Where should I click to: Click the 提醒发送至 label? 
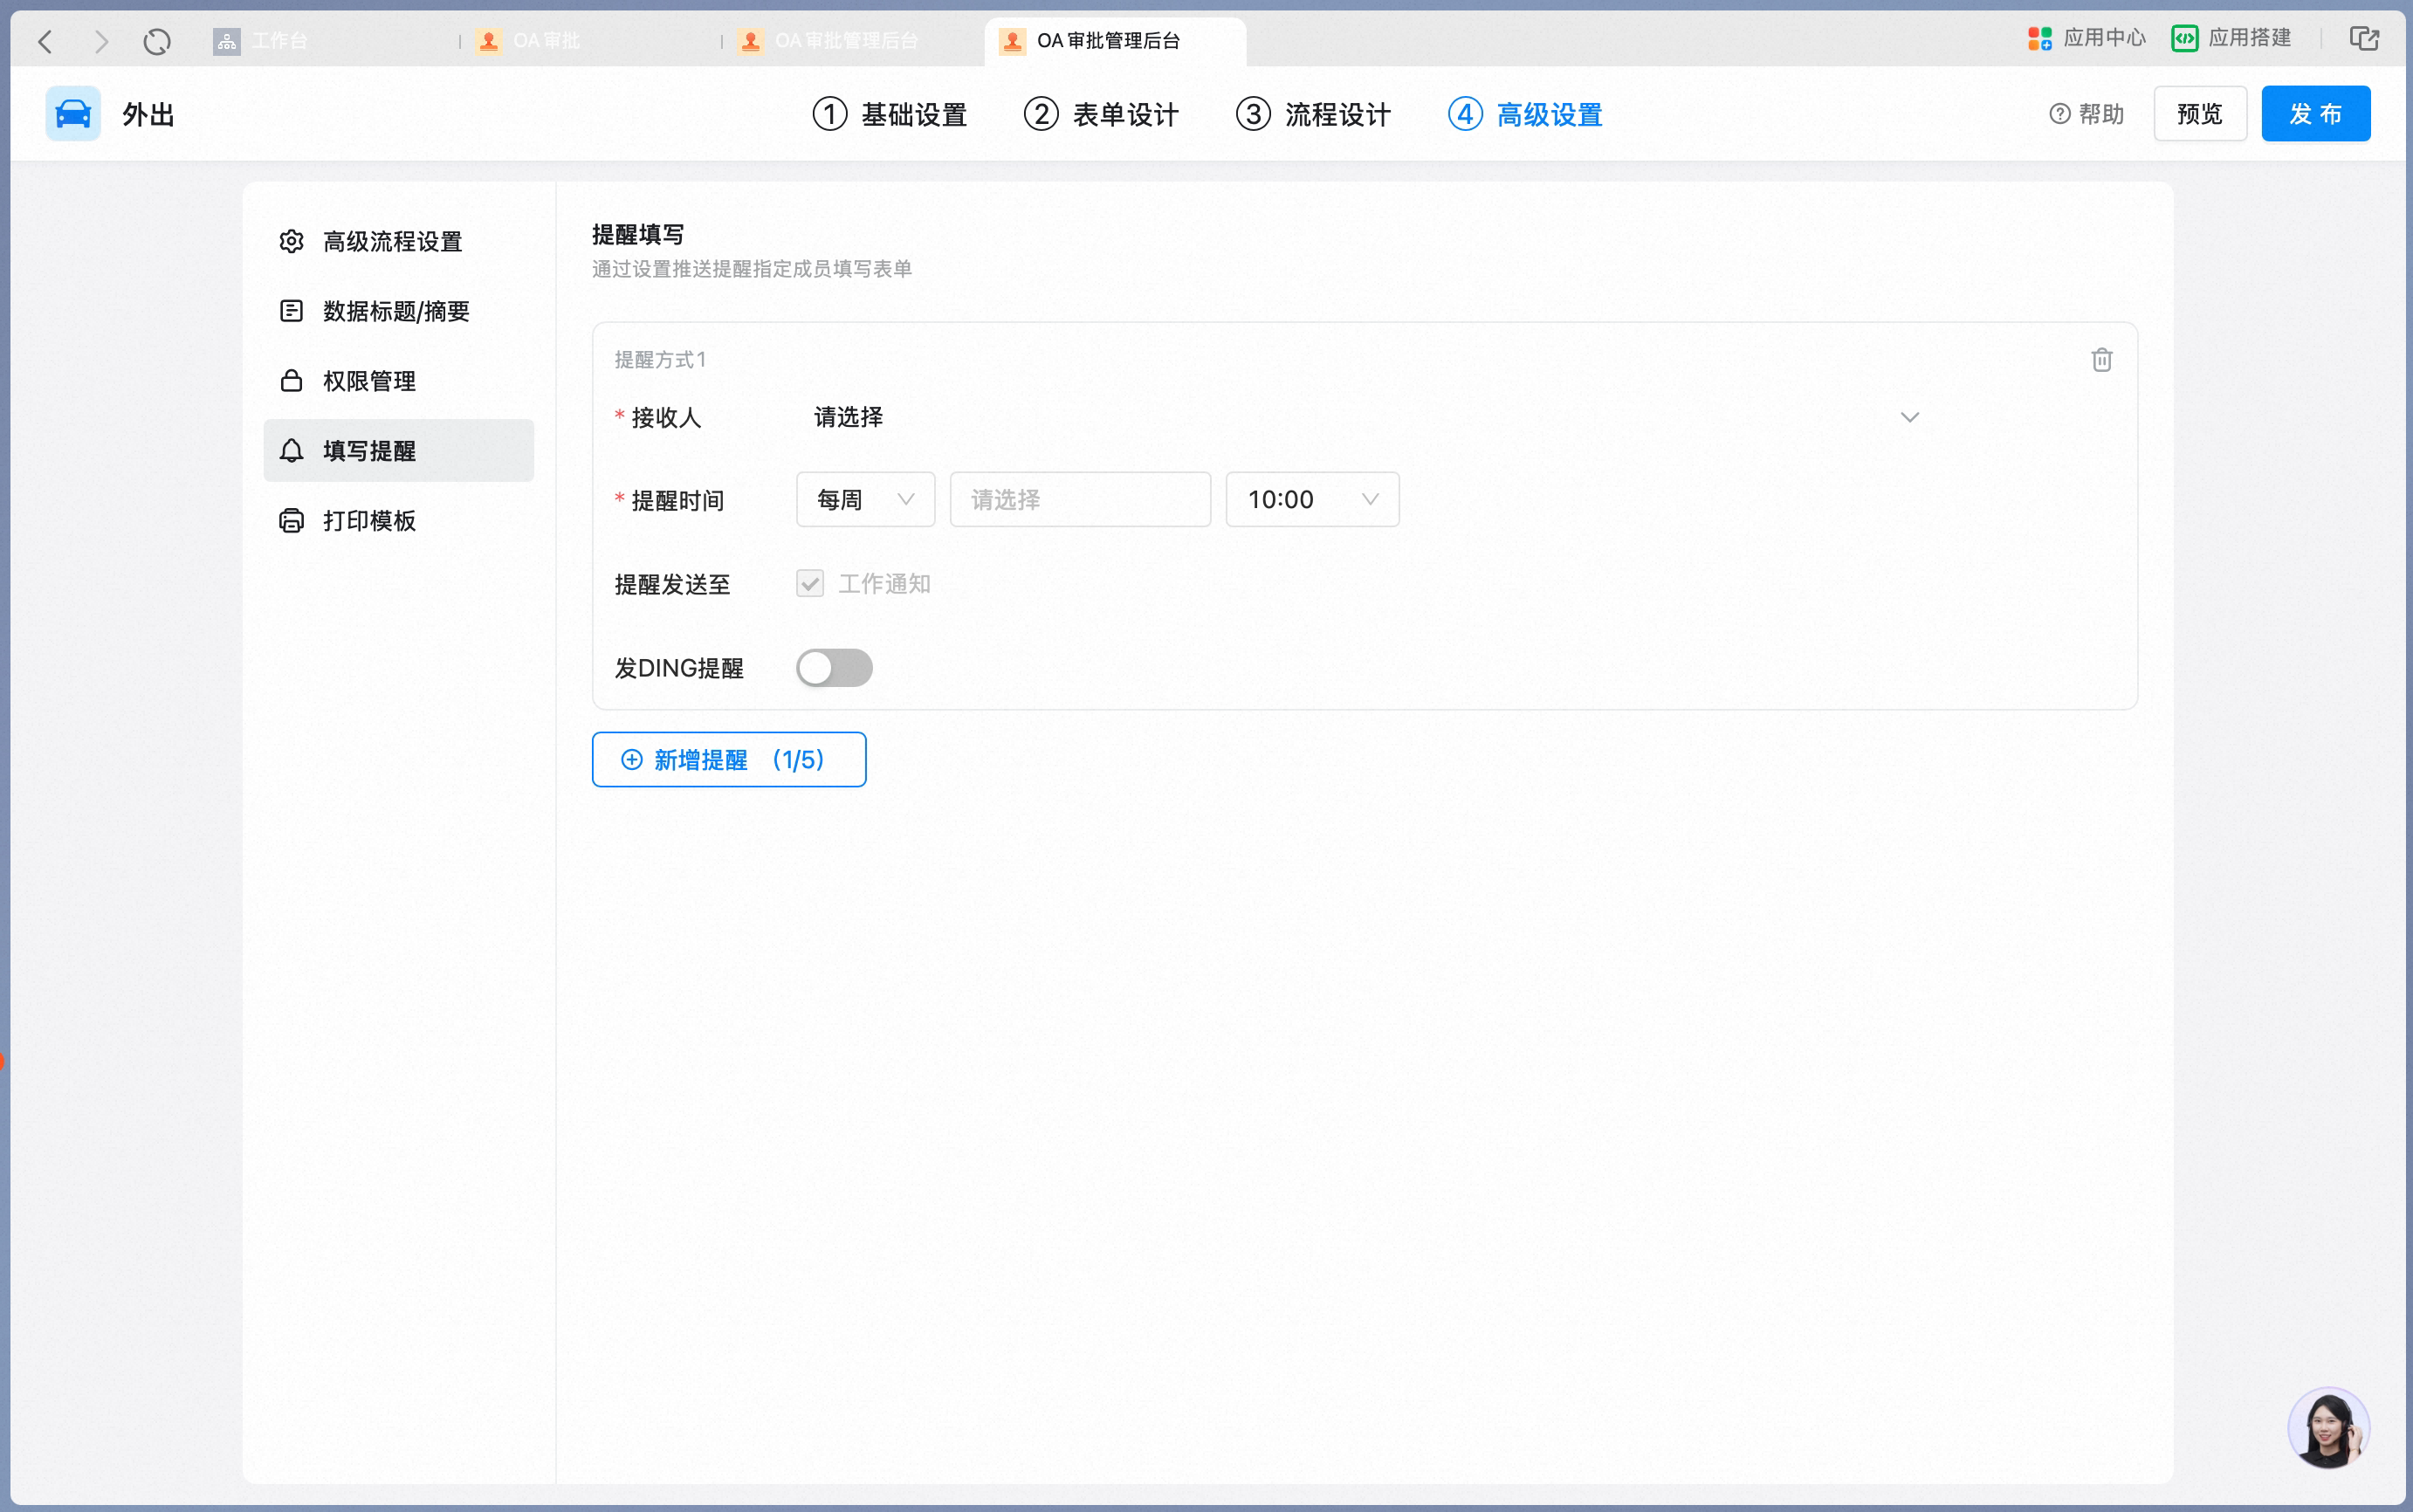click(672, 584)
